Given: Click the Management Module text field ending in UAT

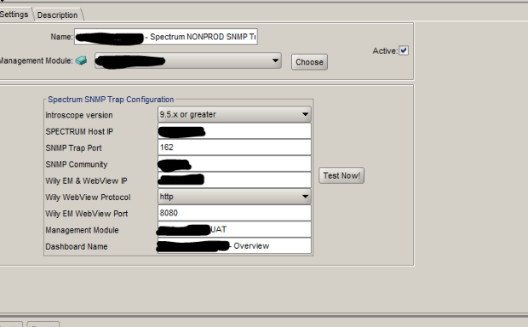Looking at the screenshot, I should point(234,229).
